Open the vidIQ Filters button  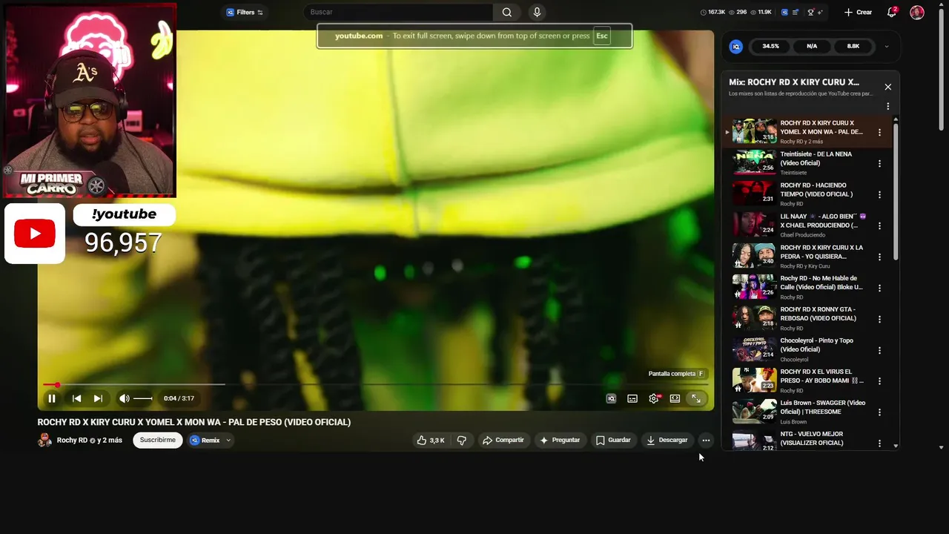pyautogui.click(x=245, y=12)
